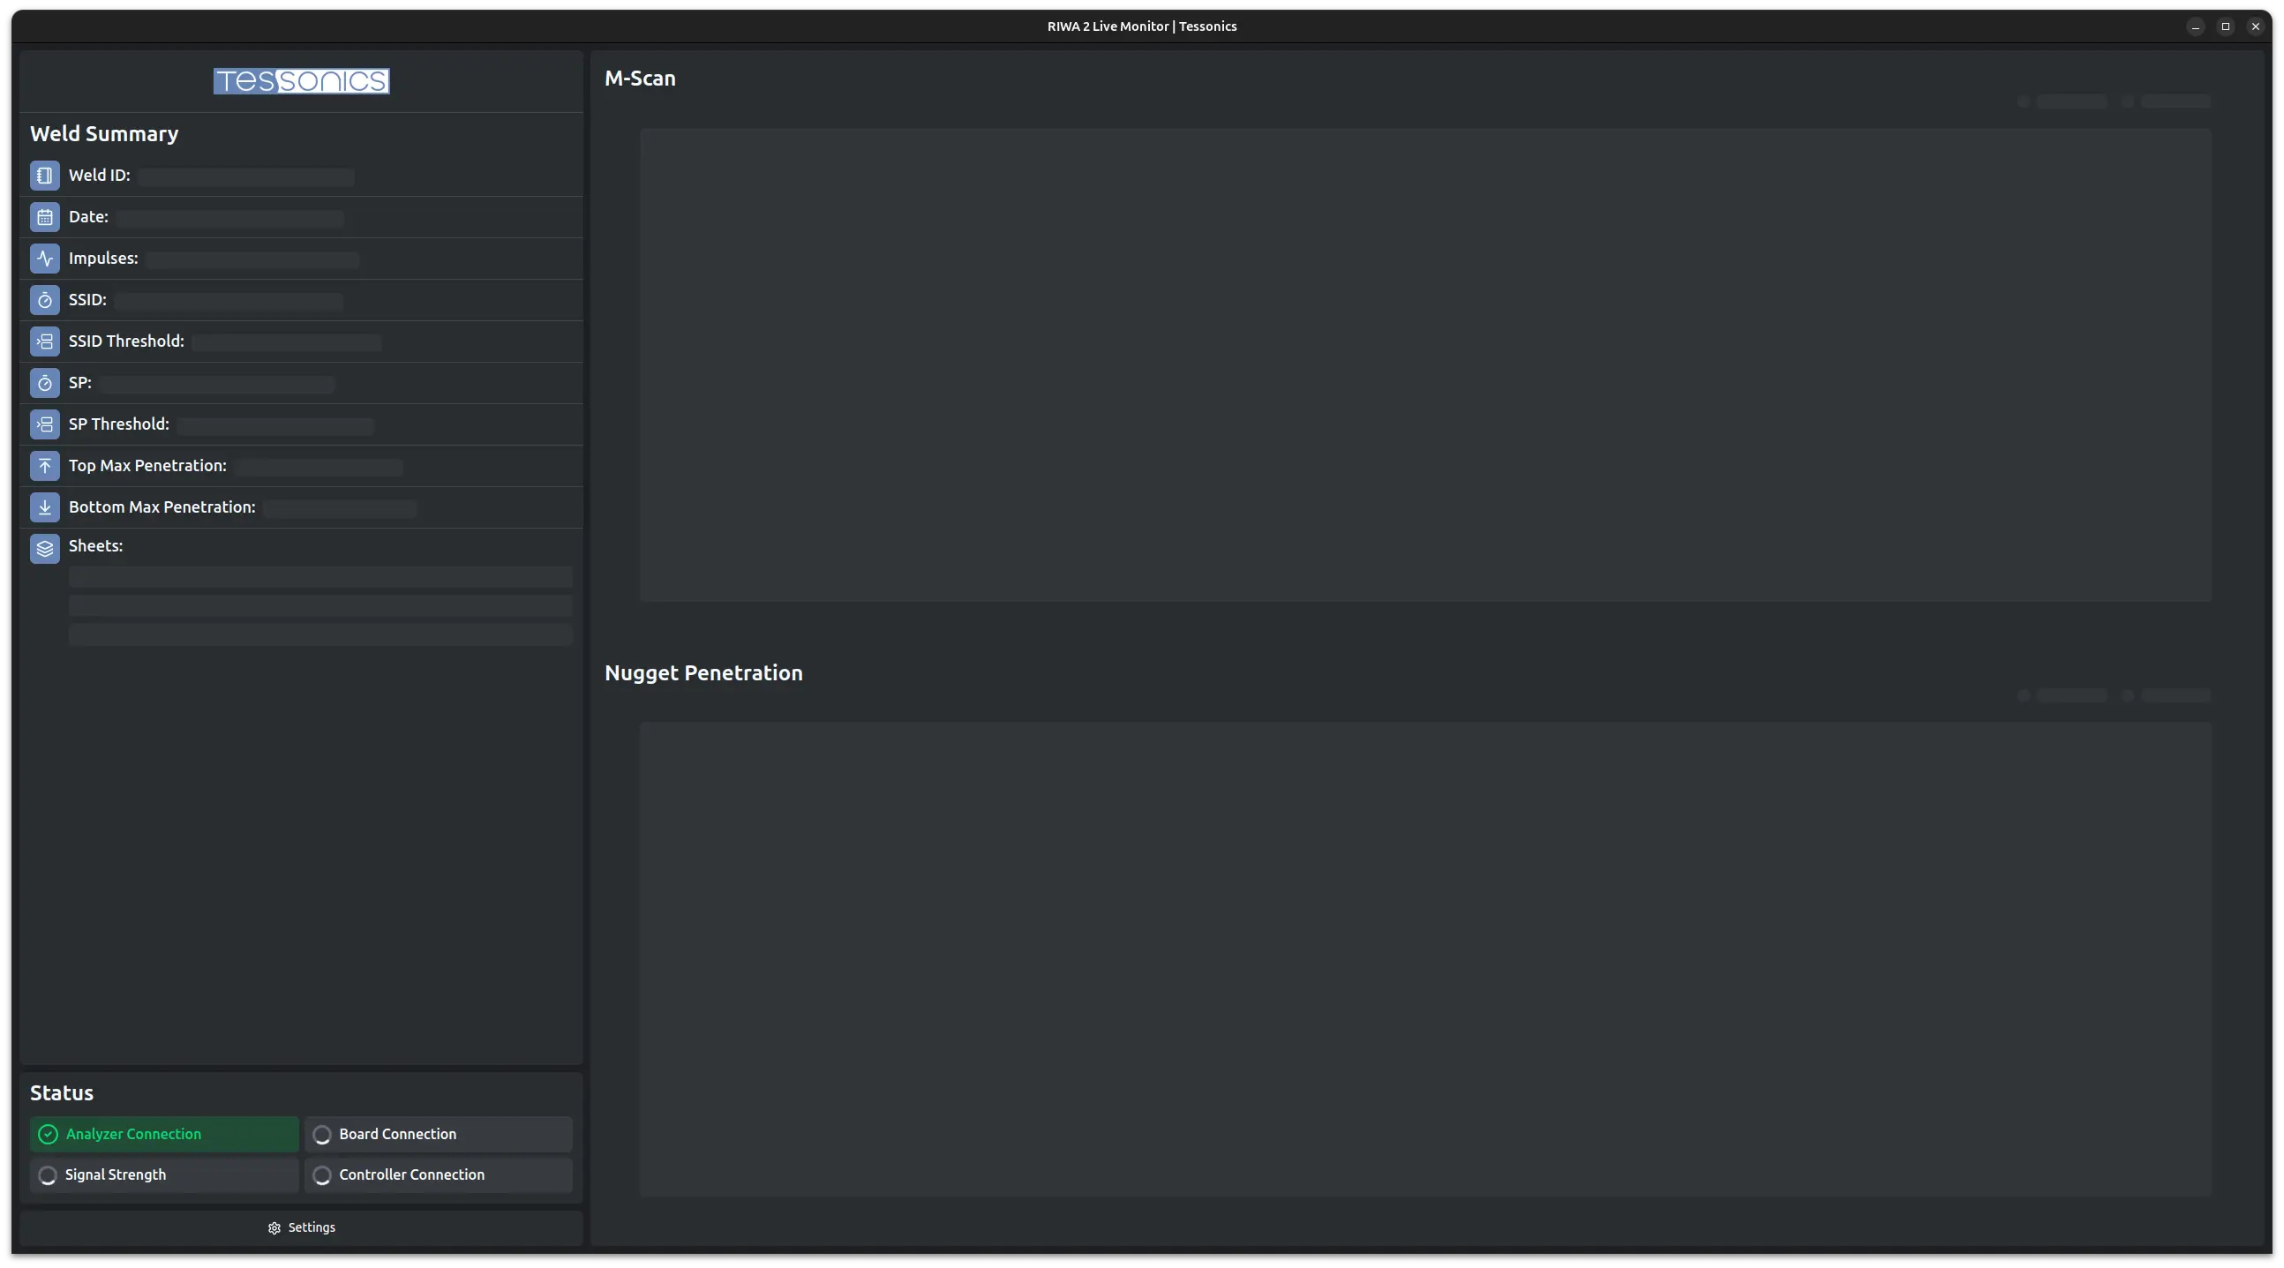The height and width of the screenshot is (1268, 2284).
Task: Click the Tessonics logo
Action: coord(302,80)
